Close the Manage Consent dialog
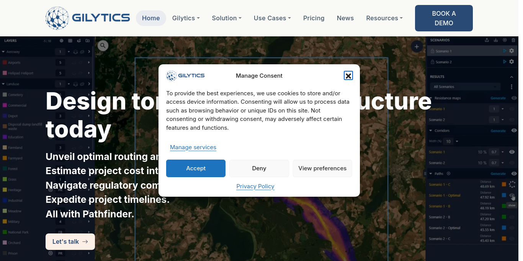523x261 pixels. pyautogui.click(x=348, y=76)
